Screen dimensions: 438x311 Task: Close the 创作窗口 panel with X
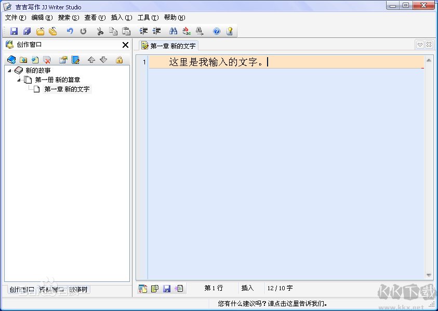(x=125, y=45)
